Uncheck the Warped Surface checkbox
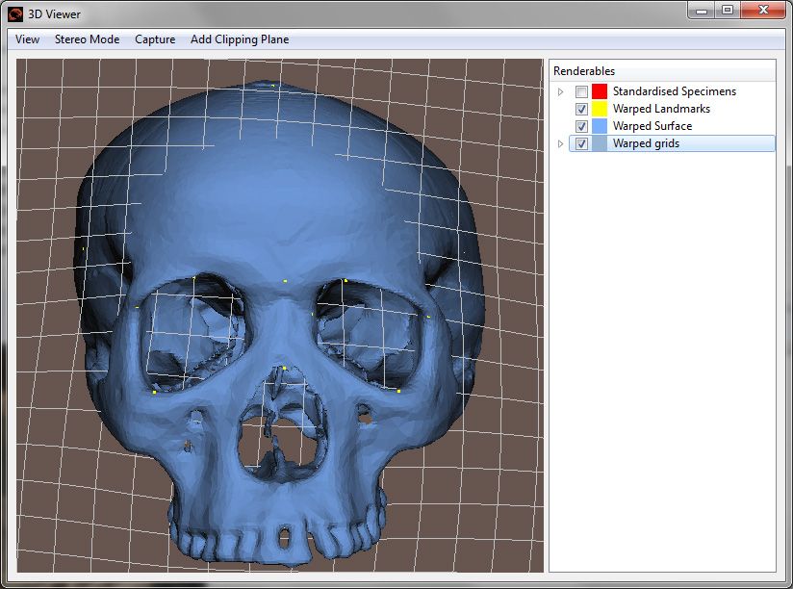Image resolution: width=793 pixels, height=589 pixels. click(x=581, y=126)
